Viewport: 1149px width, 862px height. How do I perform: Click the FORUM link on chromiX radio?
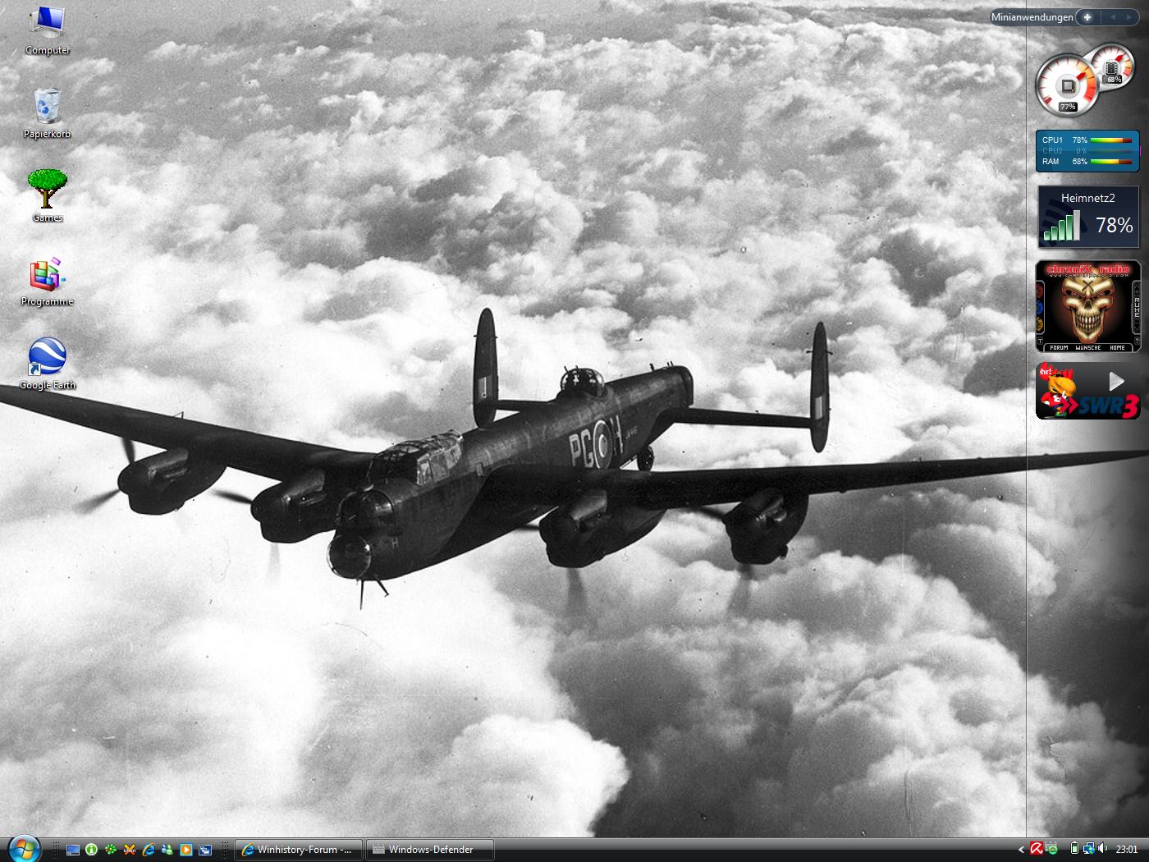pos(1059,347)
